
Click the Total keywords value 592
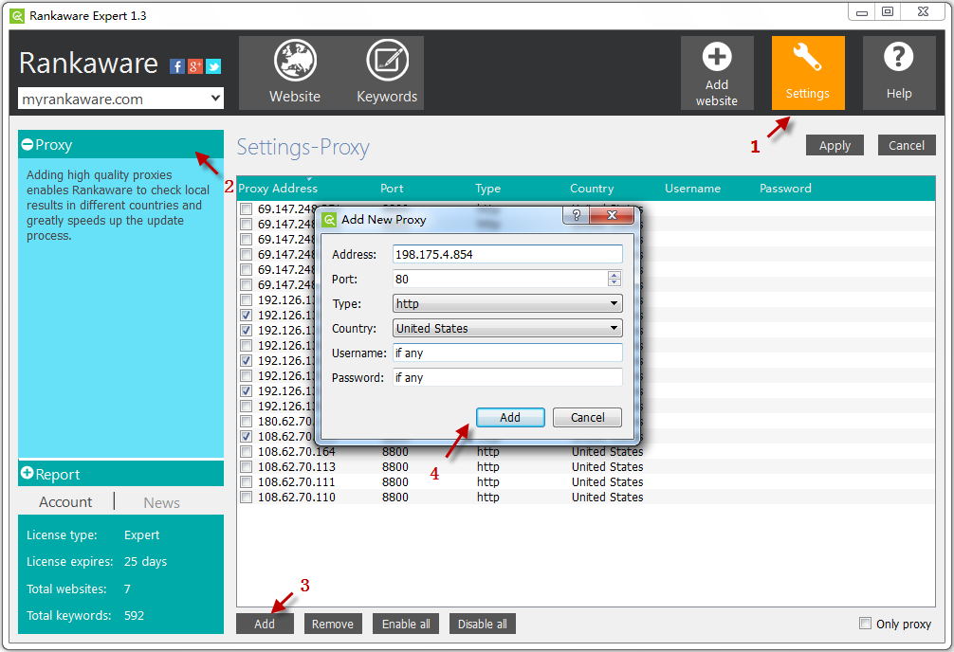134,615
